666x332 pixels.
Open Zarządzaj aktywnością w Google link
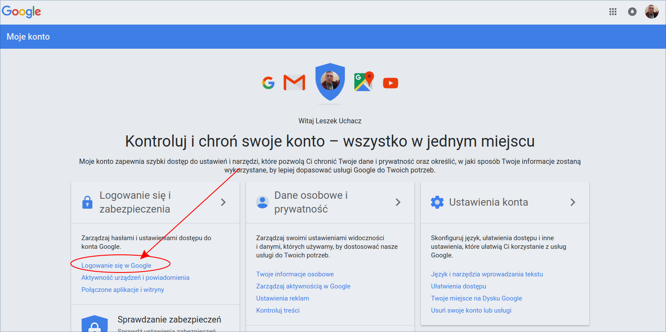point(303,286)
